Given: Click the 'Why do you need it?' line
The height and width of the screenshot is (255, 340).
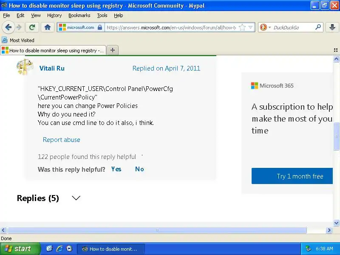Looking at the screenshot, I should tap(67, 114).
